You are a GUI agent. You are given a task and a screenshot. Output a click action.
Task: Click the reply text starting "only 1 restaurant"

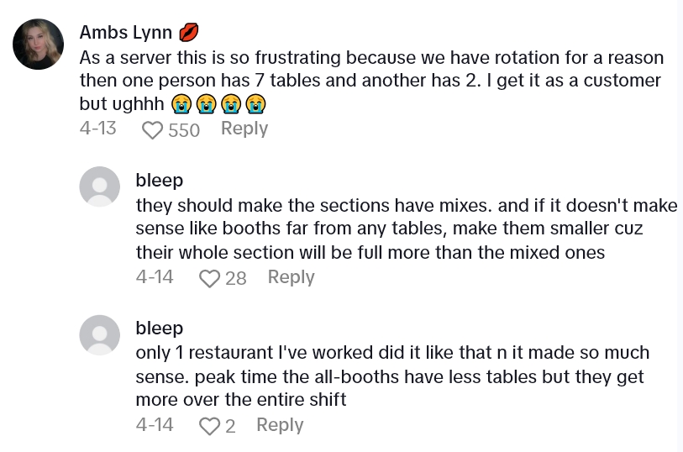392,376
